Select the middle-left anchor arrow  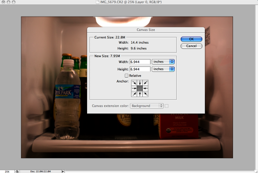coord(134,88)
